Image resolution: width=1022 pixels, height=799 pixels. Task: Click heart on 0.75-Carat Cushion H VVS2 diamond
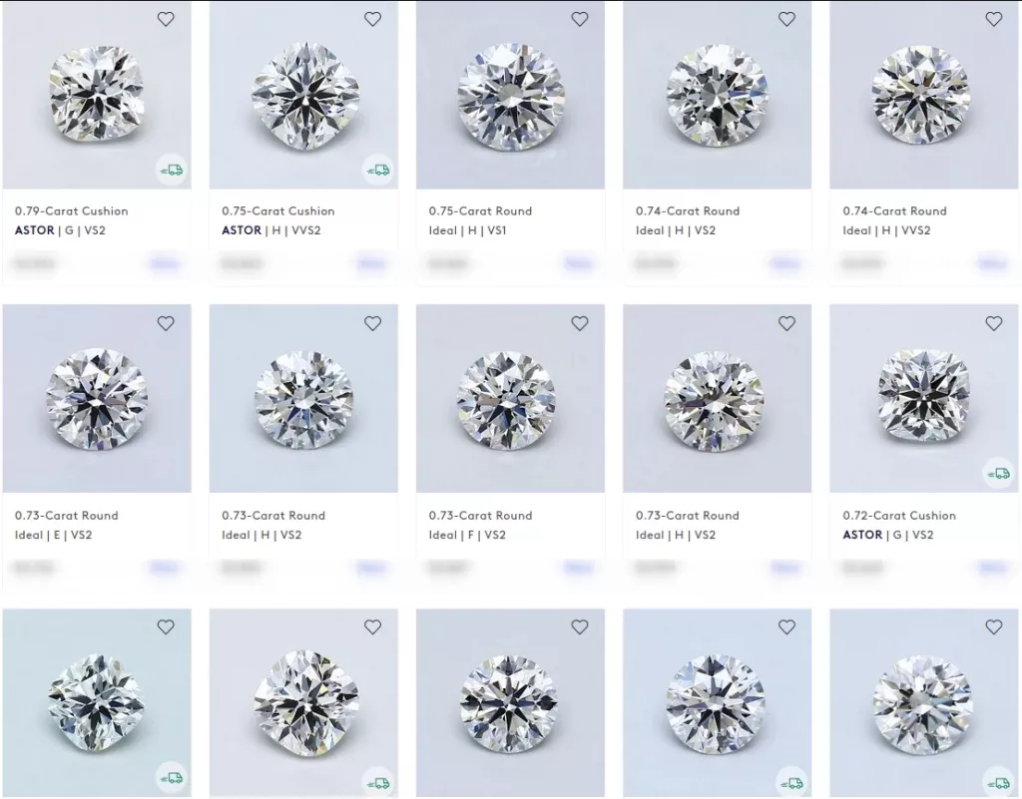[x=373, y=20]
